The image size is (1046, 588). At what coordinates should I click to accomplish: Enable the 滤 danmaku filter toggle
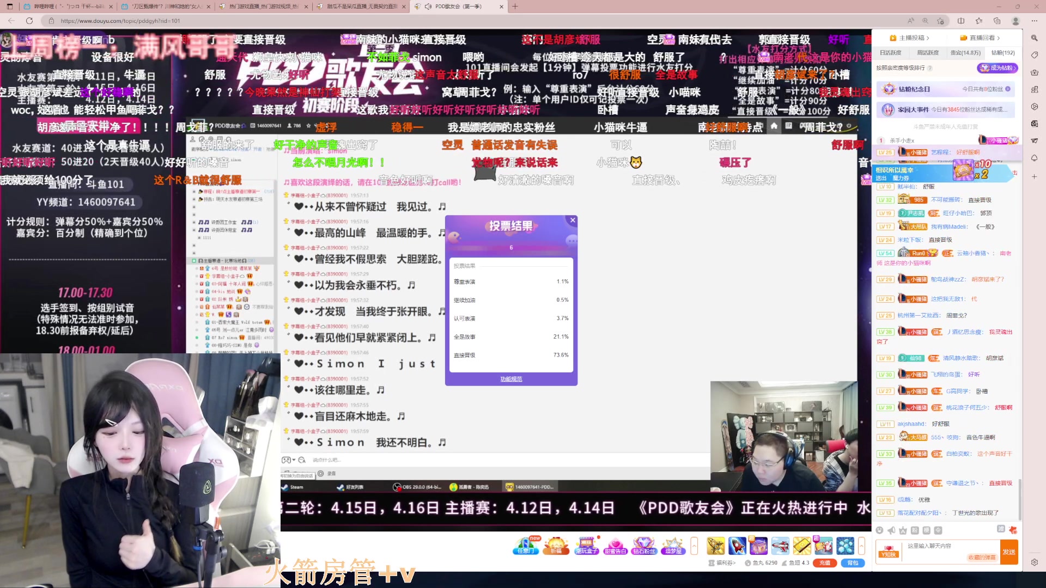[x=1000, y=529]
